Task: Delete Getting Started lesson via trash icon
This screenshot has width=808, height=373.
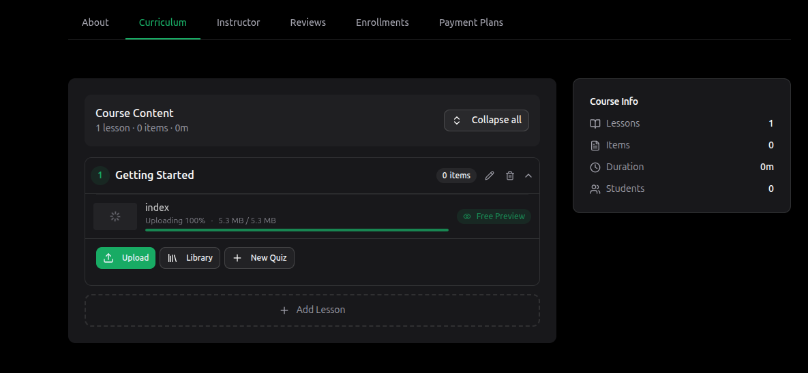Action: [510, 176]
